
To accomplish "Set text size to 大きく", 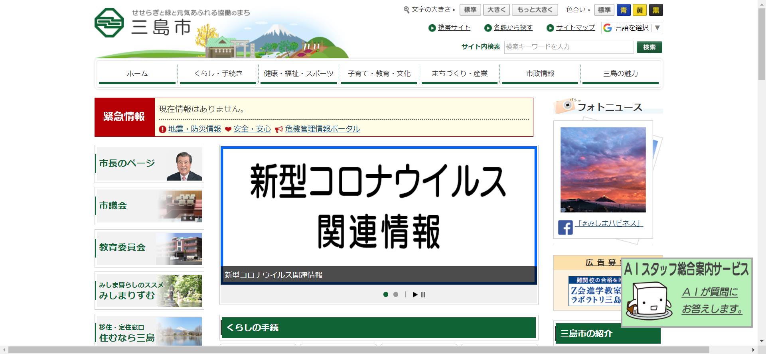I will [x=497, y=10].
